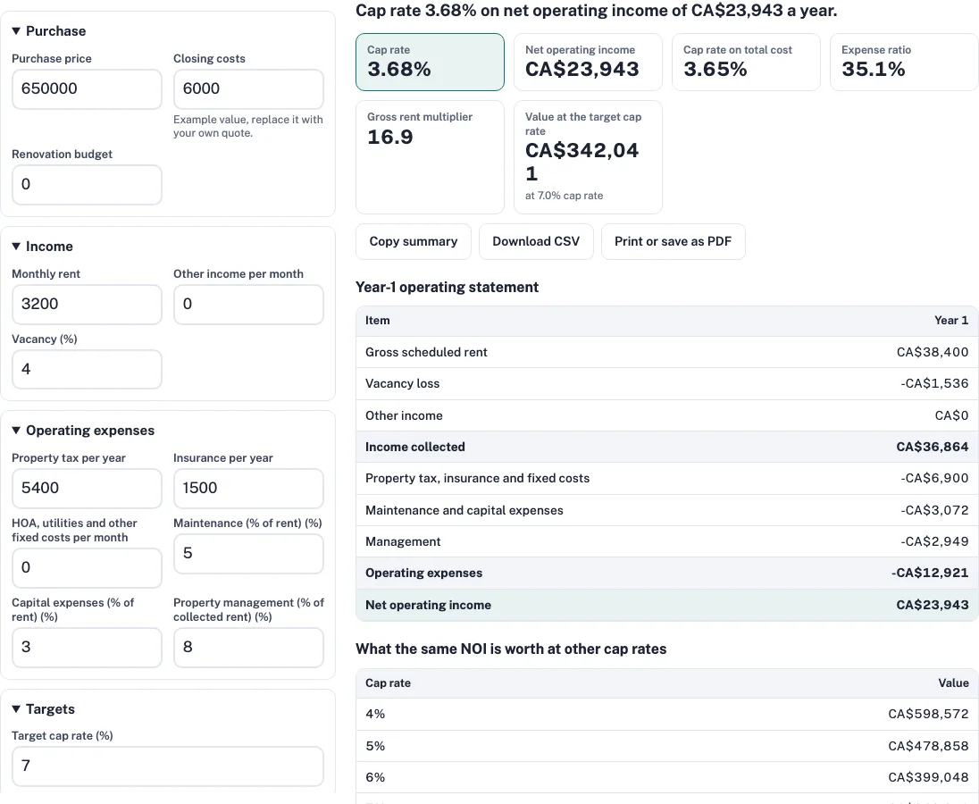Edit the Renovation budget field
Viewport: 979px width, 804px height.
tap(87, 184)
